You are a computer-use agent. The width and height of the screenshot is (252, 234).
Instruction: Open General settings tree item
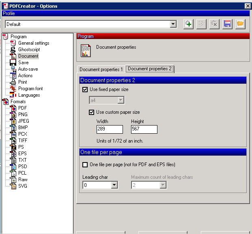(34, 43)
